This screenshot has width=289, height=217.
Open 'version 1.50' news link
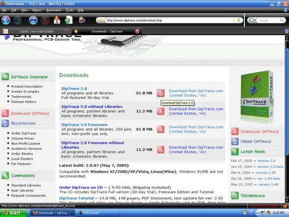266,173
